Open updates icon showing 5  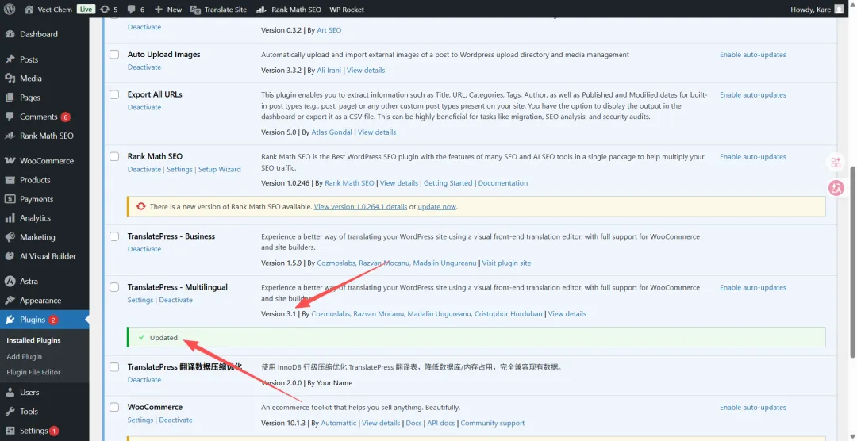(105, 10)
